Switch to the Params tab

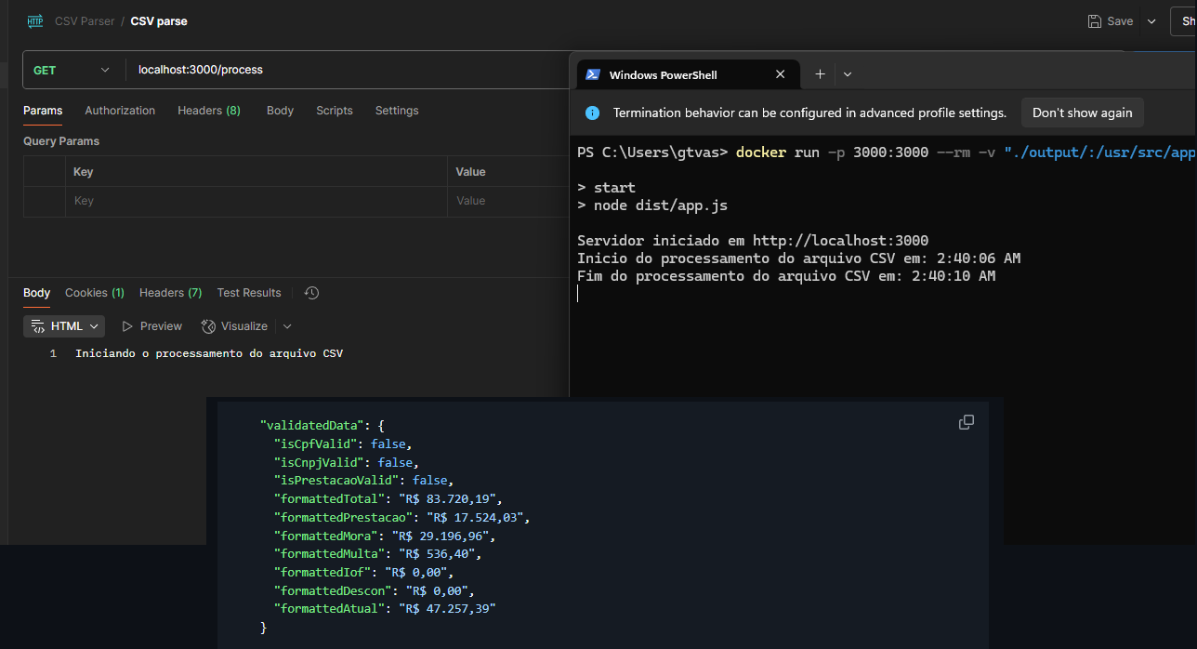[43, 111]
